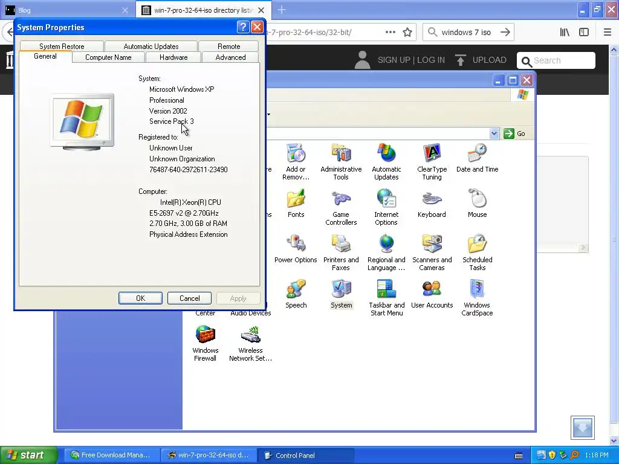Open Speech settings icon
619x464 pixels.
[296, 294]
